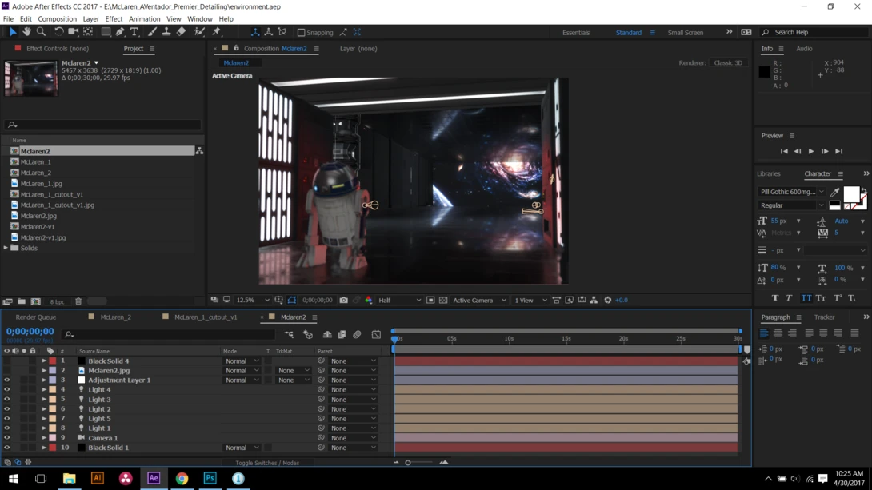Click Toggle Switches / Modes button
The image size is (872, 490).
pyautogui.click(x=267, y=463)
